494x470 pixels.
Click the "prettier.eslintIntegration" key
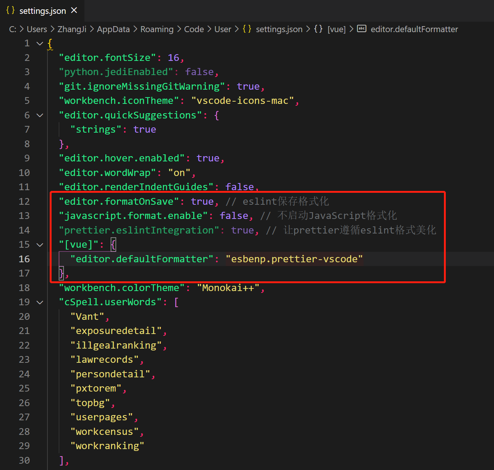139,230
